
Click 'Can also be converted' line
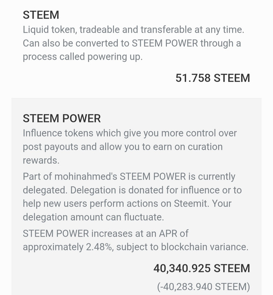(x=132, y=43)
